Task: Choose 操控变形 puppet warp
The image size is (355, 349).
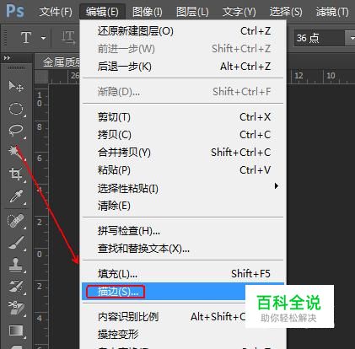Action: pyautogui.click(x=184, y=335)
